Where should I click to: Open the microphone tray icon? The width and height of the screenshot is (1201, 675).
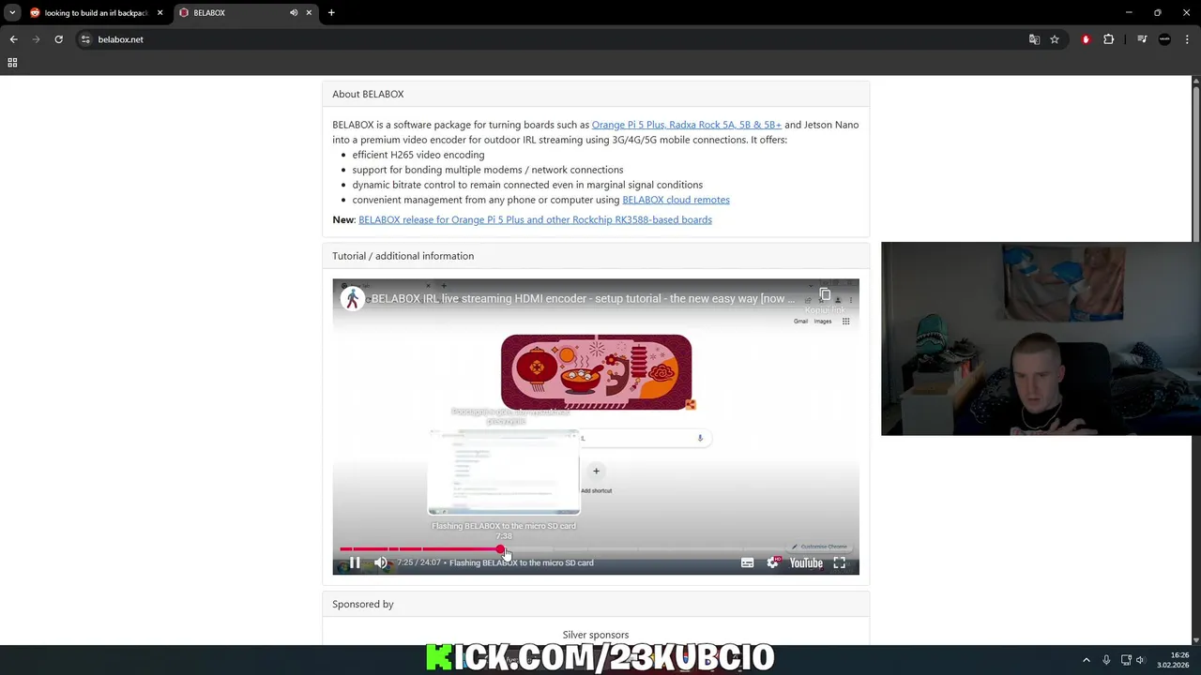tap(1106, 660)
